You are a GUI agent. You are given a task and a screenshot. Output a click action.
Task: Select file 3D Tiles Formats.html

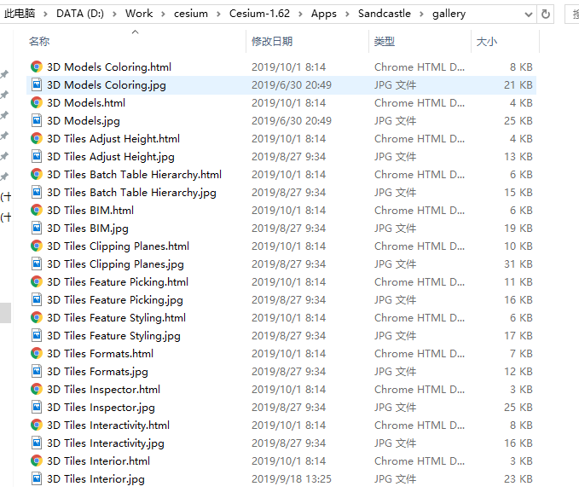click(x=281, y=353)
